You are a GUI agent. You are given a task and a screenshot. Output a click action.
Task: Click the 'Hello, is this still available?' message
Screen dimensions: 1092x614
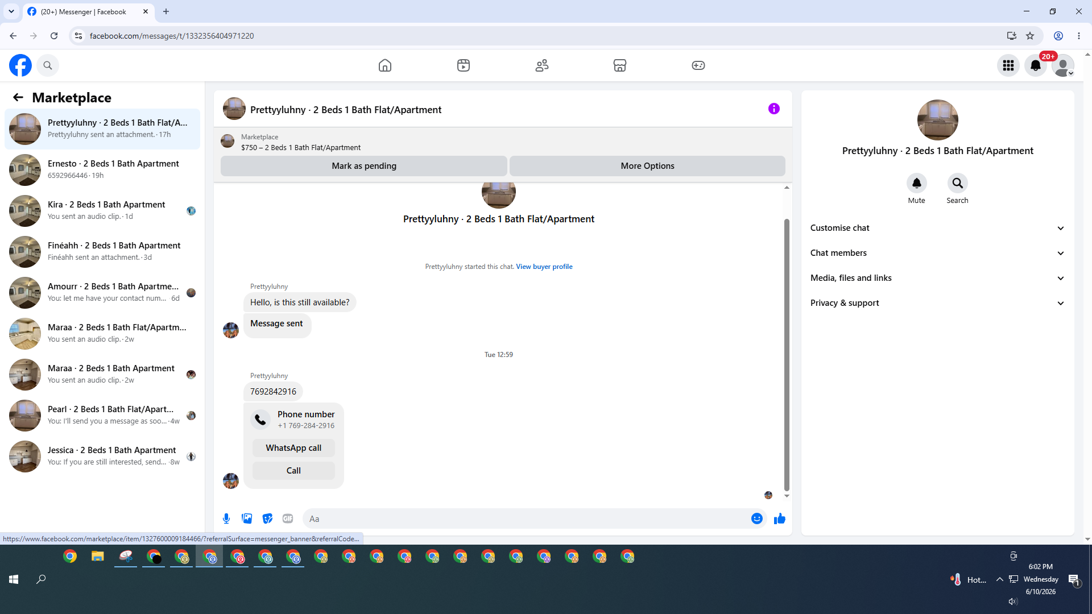[x=300, y=302]
